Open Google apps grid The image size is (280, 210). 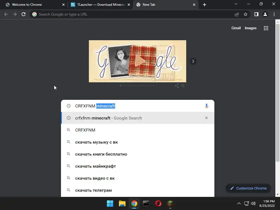coord(266,28)
